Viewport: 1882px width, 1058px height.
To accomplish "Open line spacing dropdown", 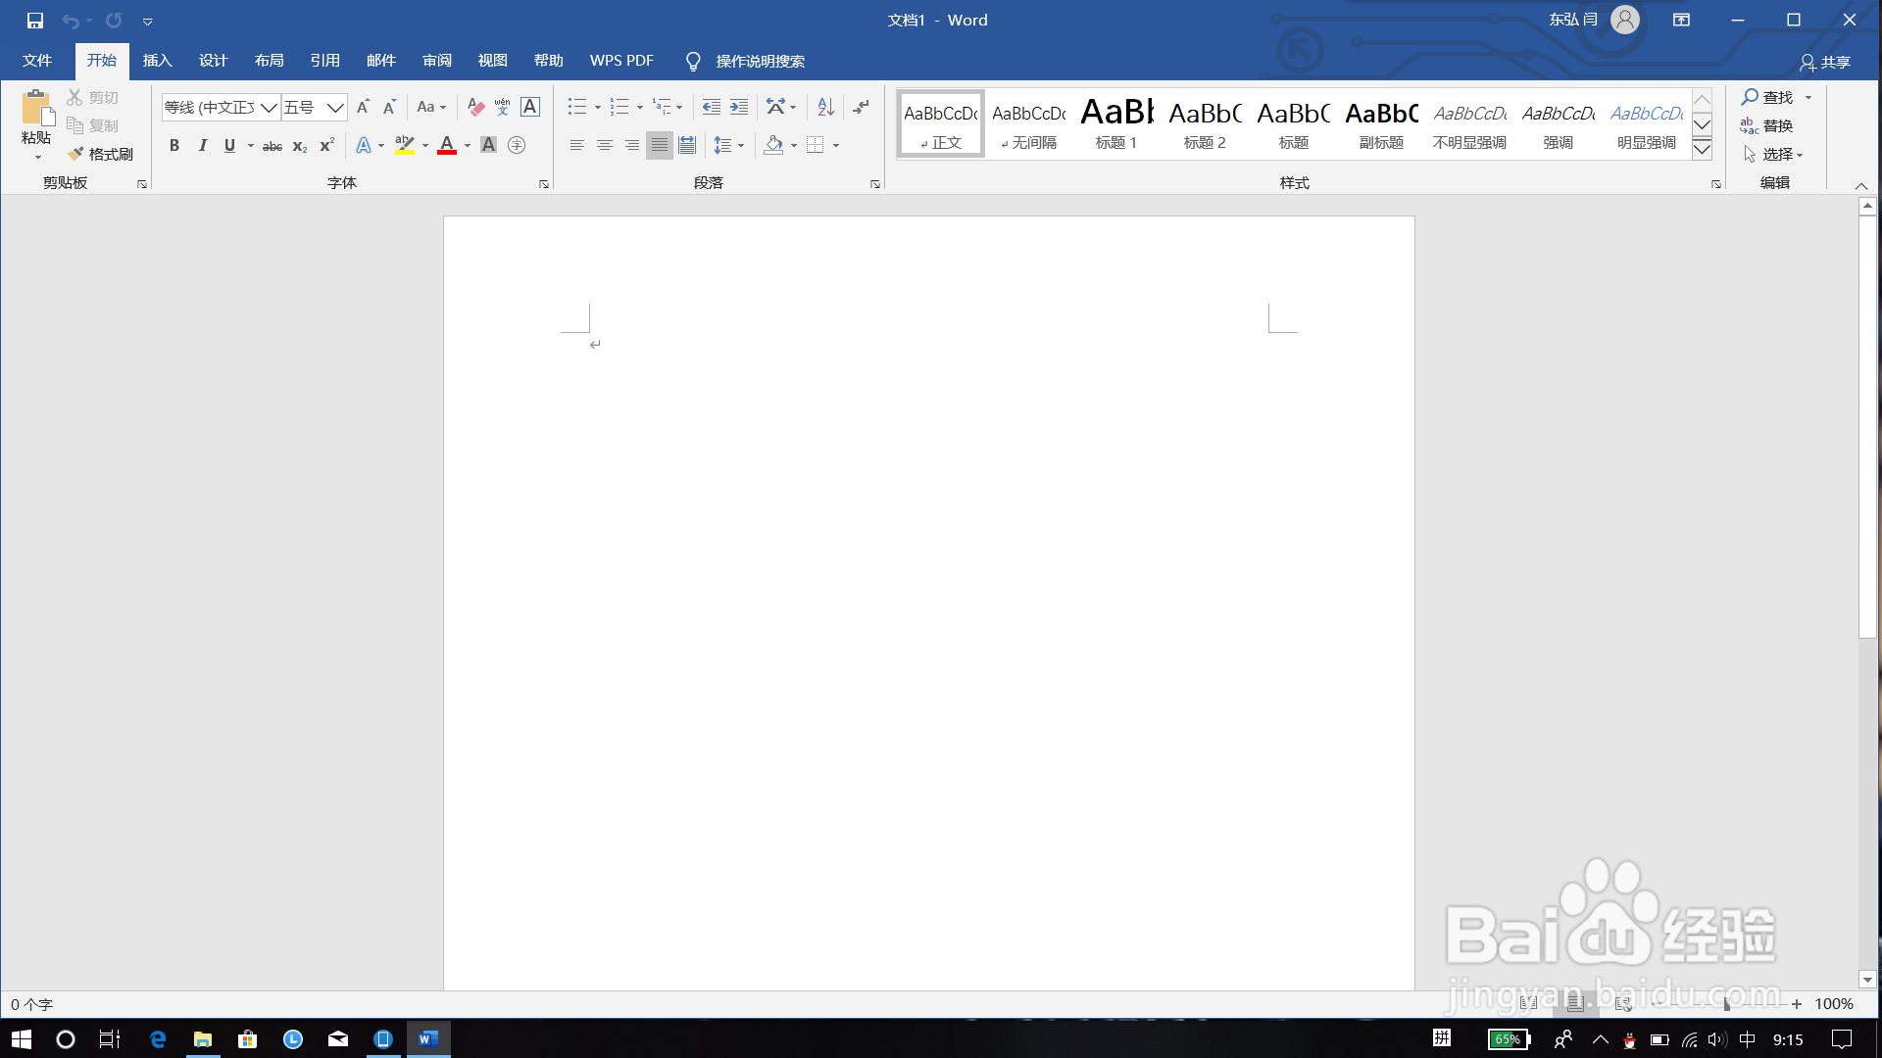I will 728,145.
